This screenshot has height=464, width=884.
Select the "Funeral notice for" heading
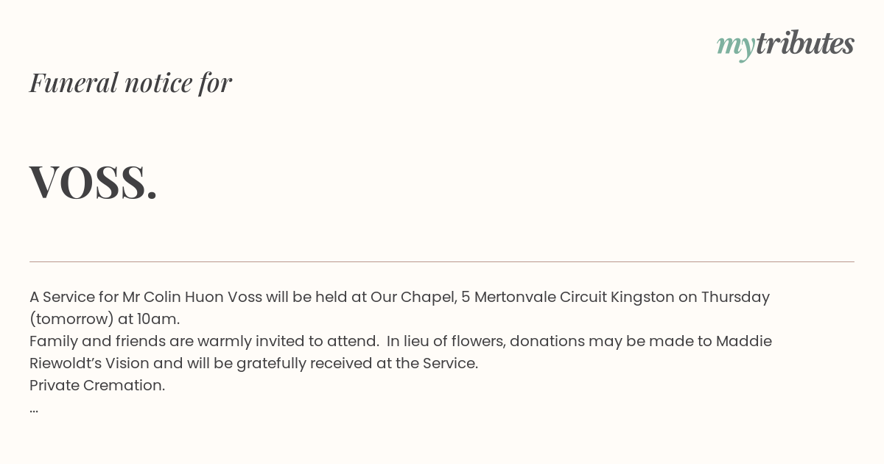[130, 82]
